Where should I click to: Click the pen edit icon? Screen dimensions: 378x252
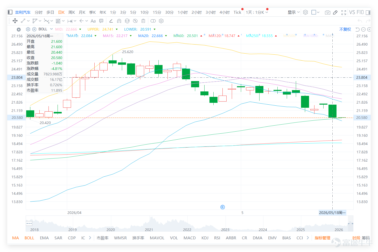(x=335, y=12)
